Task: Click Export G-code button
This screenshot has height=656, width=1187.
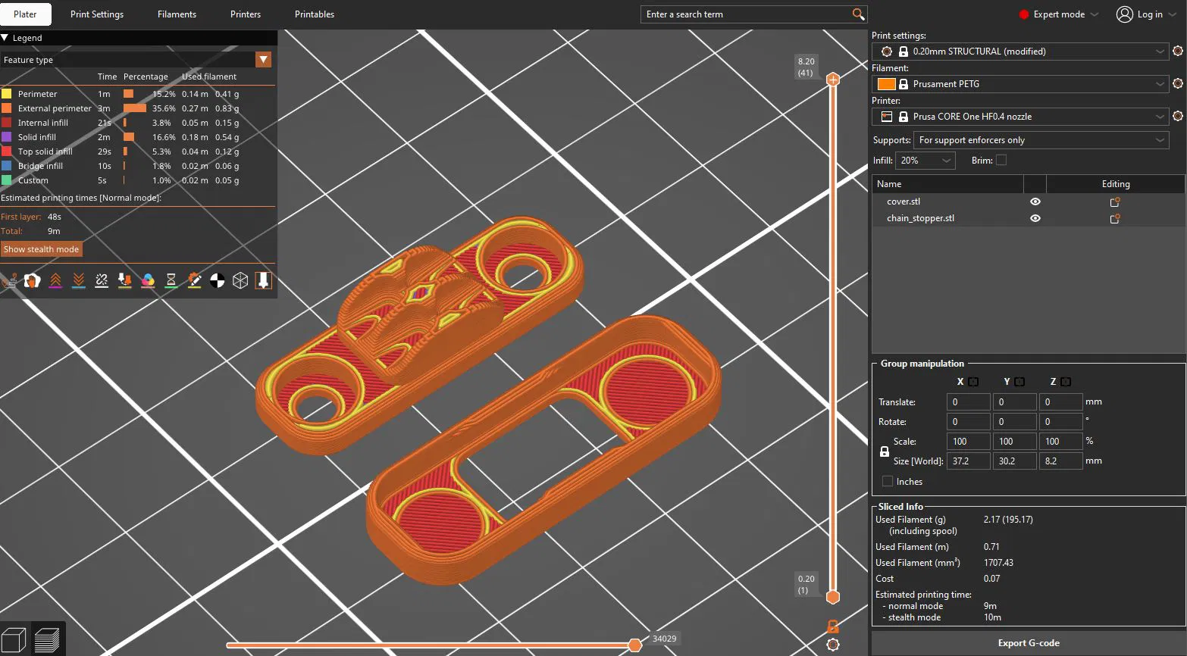Action: point(1028,643)
